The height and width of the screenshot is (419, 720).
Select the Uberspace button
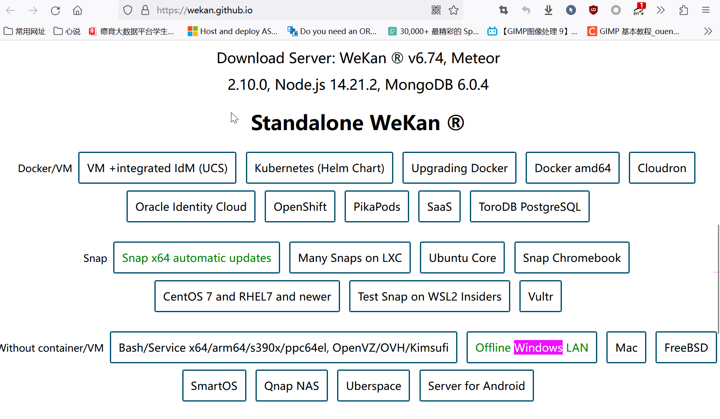[374, 386]
